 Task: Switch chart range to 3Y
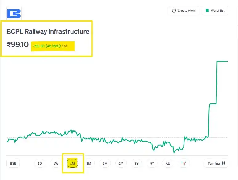(x=136, y=163)
